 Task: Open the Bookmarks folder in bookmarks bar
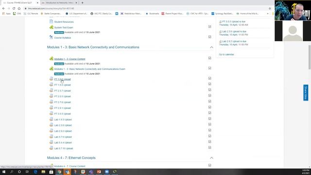152,14
